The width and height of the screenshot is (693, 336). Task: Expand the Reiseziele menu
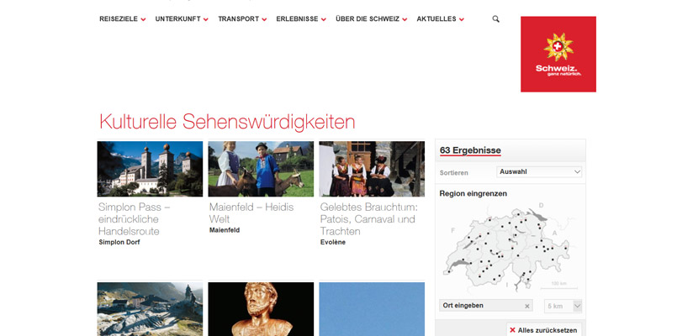coord(123,19)
